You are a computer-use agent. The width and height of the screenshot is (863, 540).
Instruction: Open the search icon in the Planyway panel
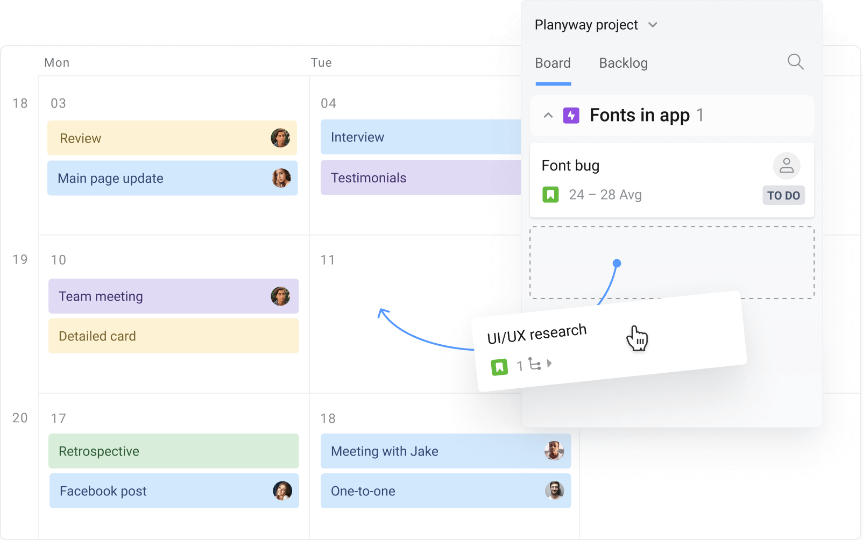[x=796, y=62]
